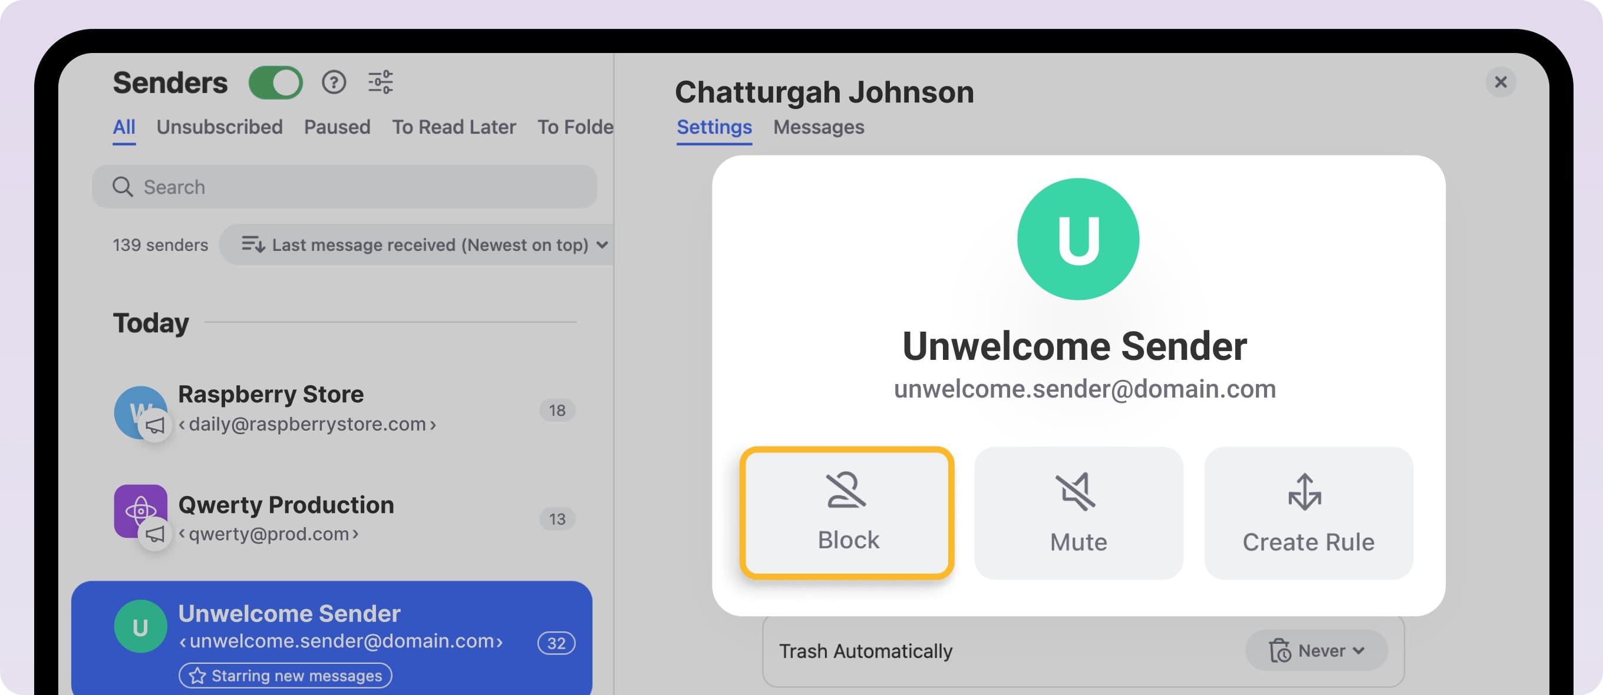Switch to the Messages tab
Screen dimensions: 1603x695
click(x=819, y=127)
